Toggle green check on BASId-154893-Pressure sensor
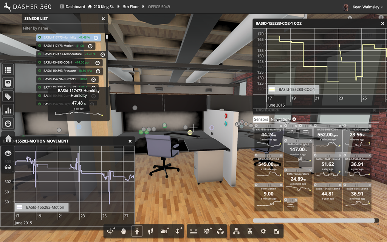 (40, 71)
